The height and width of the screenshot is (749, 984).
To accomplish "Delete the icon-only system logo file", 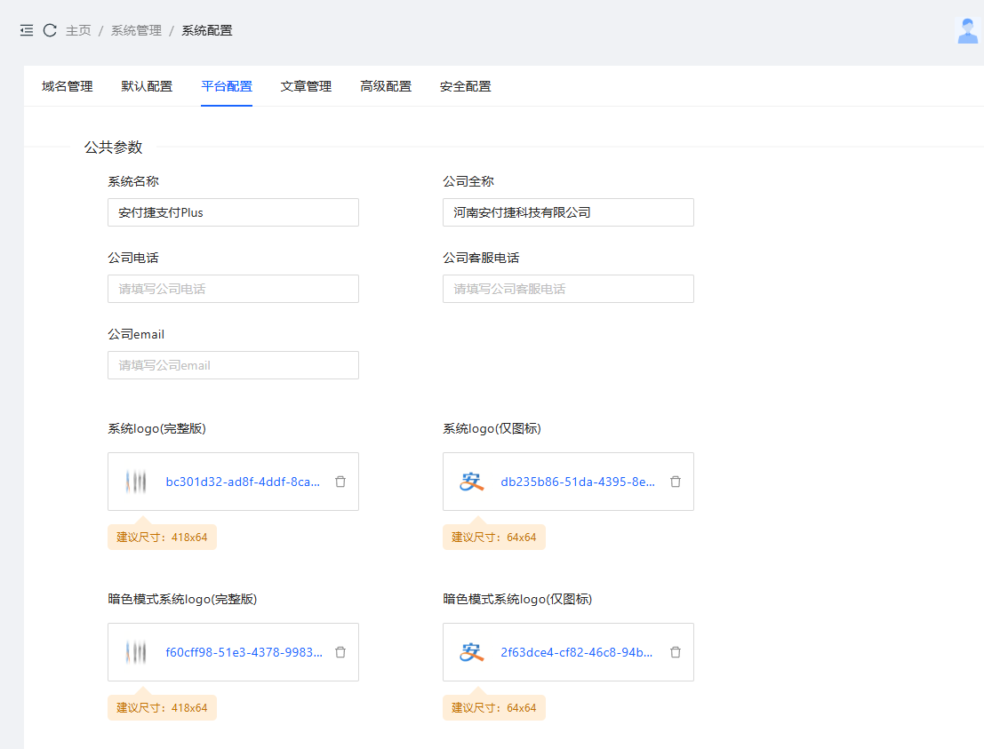I will [676, 482].
